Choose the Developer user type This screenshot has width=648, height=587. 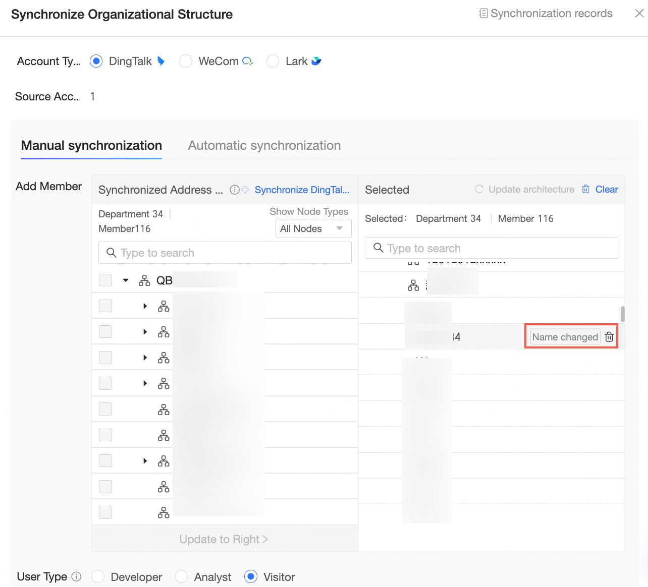click(x=98, y=576)
